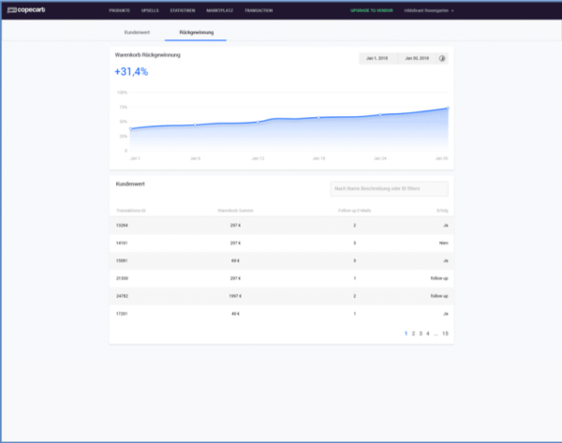Expand the user account dropdown
Screen dimensions: 562x443
(x=431, y=10)
